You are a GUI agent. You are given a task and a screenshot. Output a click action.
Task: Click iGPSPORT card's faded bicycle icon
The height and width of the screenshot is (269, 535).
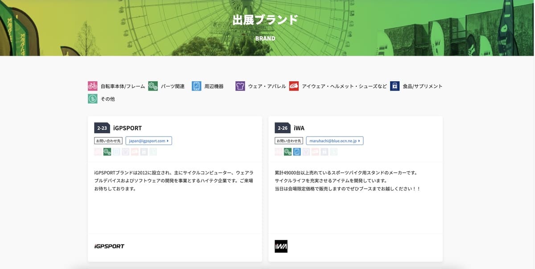(x=98, y=152)
